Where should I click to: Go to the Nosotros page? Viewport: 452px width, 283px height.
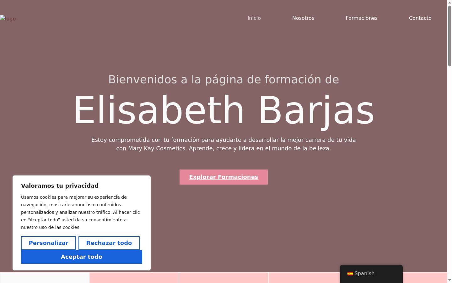[303, 18]
